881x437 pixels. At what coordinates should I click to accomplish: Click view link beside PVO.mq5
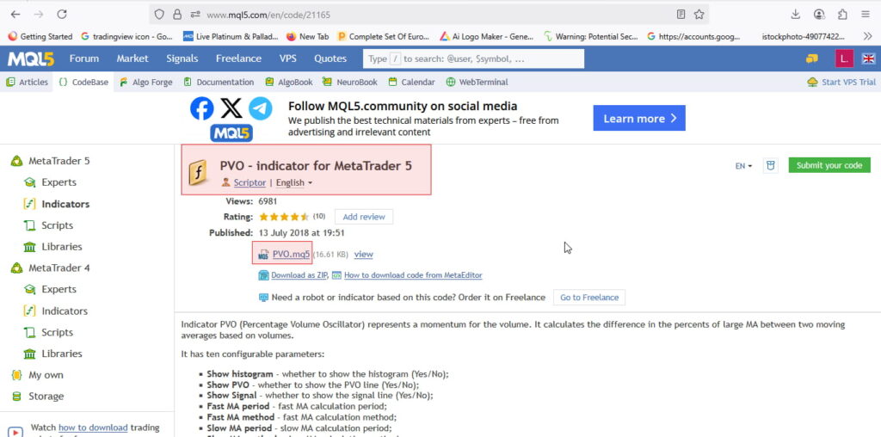click(364, 254)
